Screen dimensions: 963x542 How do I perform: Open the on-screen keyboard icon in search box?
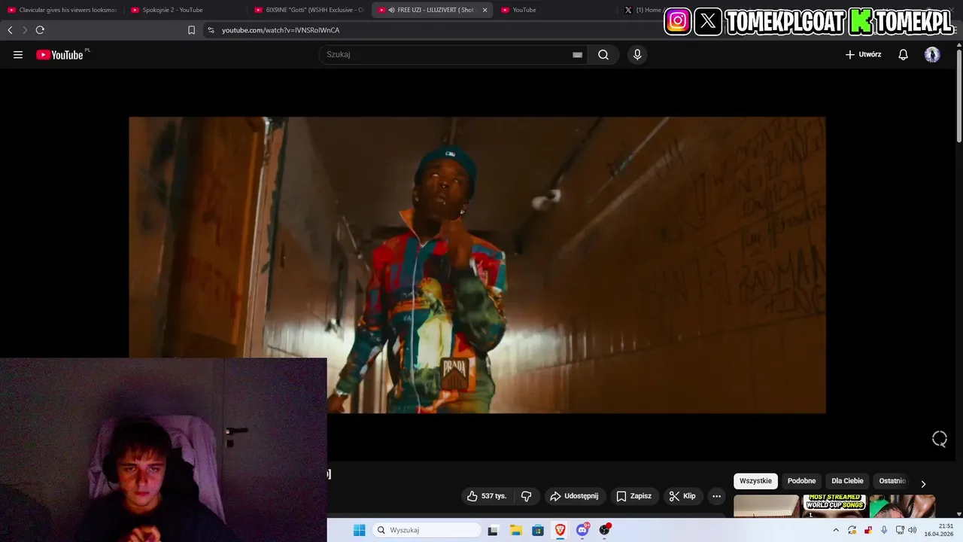[x=577, y=54]
